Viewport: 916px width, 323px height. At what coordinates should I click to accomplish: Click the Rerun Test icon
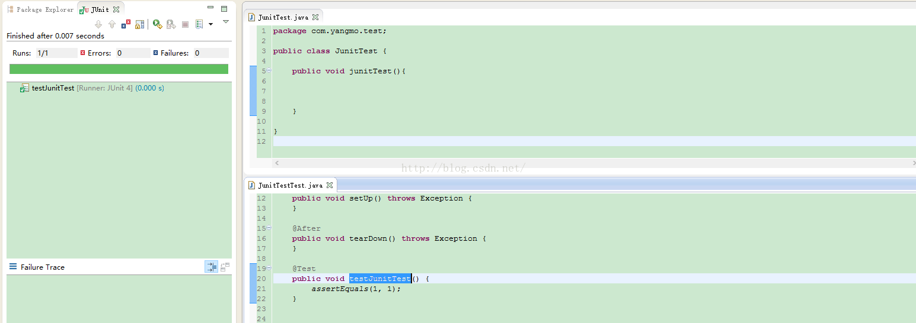point(157,24)
